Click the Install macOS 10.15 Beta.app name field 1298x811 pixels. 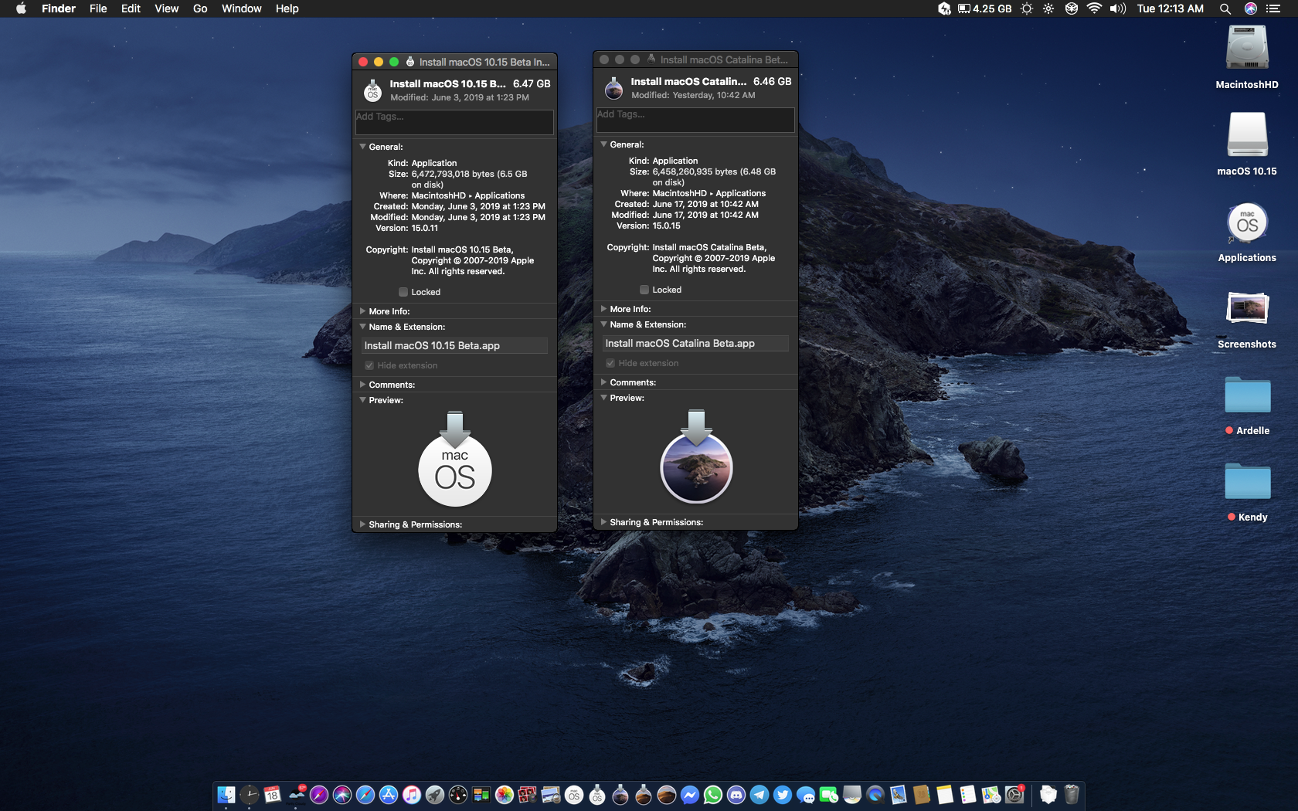click(454, 346)
